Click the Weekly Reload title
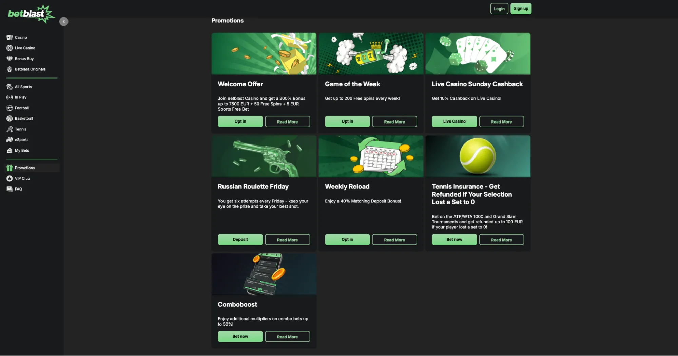Screen dimensions: 678x356 [x=347, y=186]
